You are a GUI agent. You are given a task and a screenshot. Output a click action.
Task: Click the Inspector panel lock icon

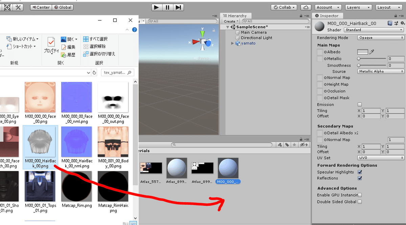[395, 16]
